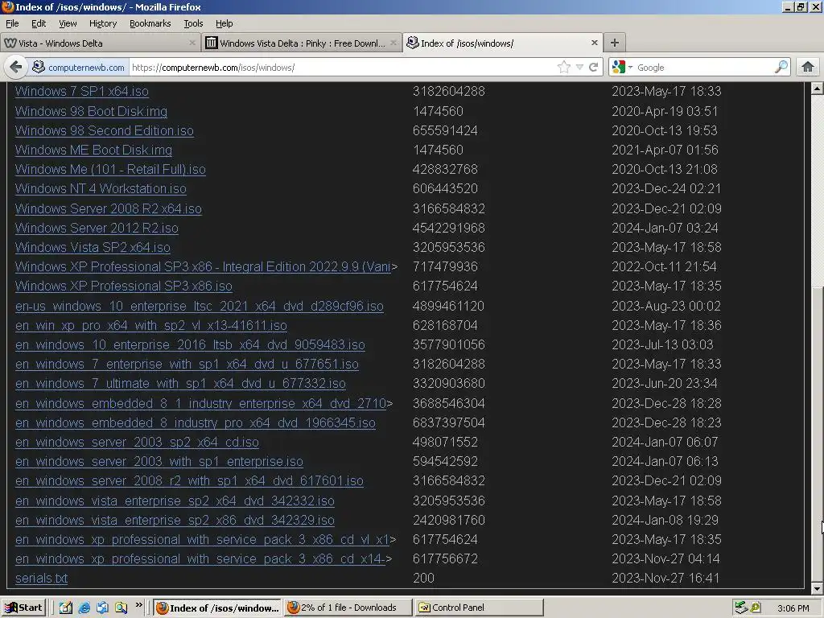Expand Quick Launch overflow chevron

point(138,605)
